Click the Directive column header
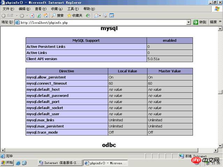The width and height of the screenshot is (223, 167). (x=67, y=71)
